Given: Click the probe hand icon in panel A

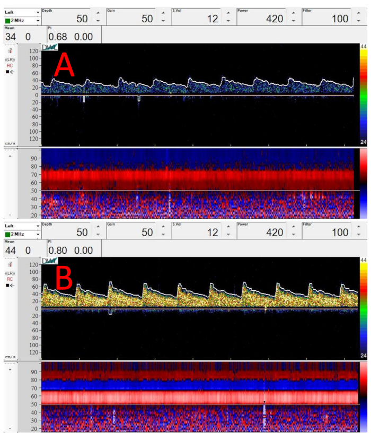Looking at the screenshot, I should coord(10,51).
